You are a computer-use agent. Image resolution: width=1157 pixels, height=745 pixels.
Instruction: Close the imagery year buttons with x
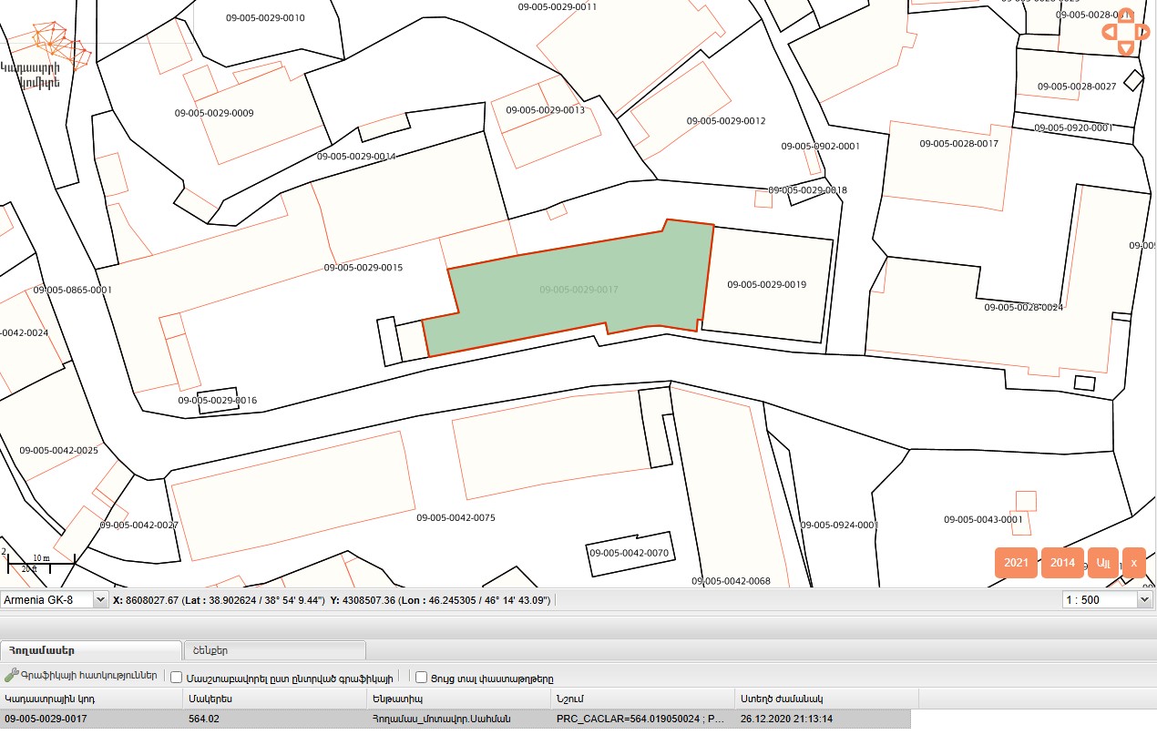pos(1133,563)
